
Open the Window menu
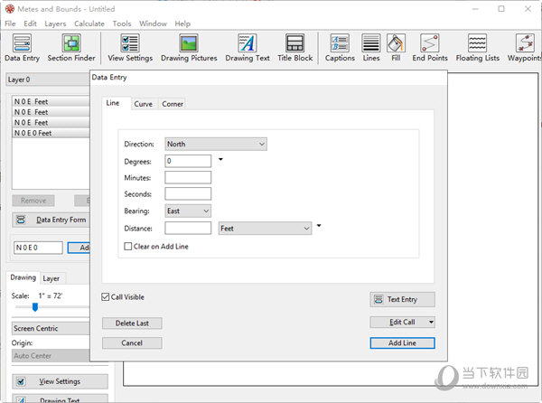(153, 23)
